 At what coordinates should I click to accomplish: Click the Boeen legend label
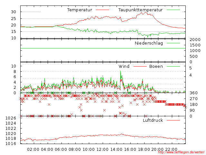(156, 66)
